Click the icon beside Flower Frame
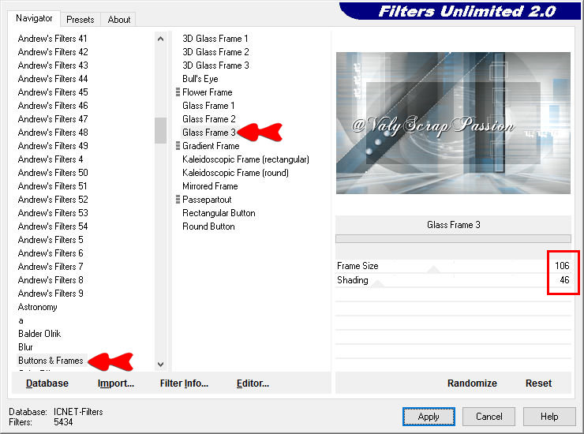Image resolution: width=584 pixels, height=434 pixels. (x=178, y=92)
